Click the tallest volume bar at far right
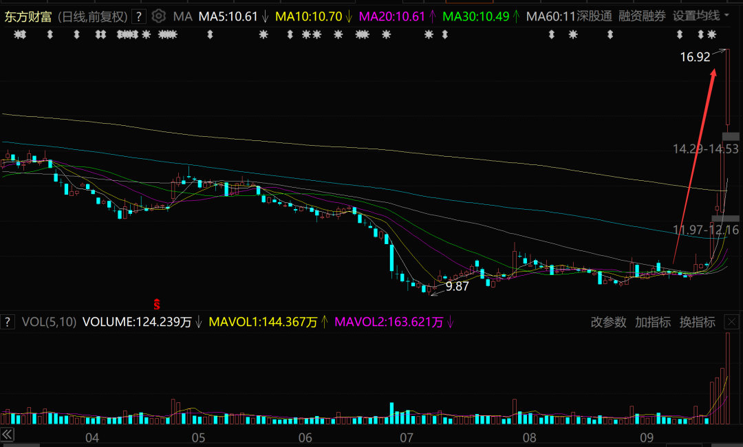This screenshot has width=743, height=447. click(728, 378)
